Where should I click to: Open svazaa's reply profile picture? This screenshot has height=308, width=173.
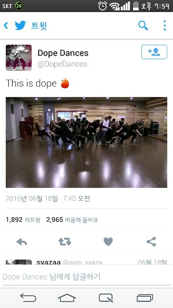coord(18,262)
